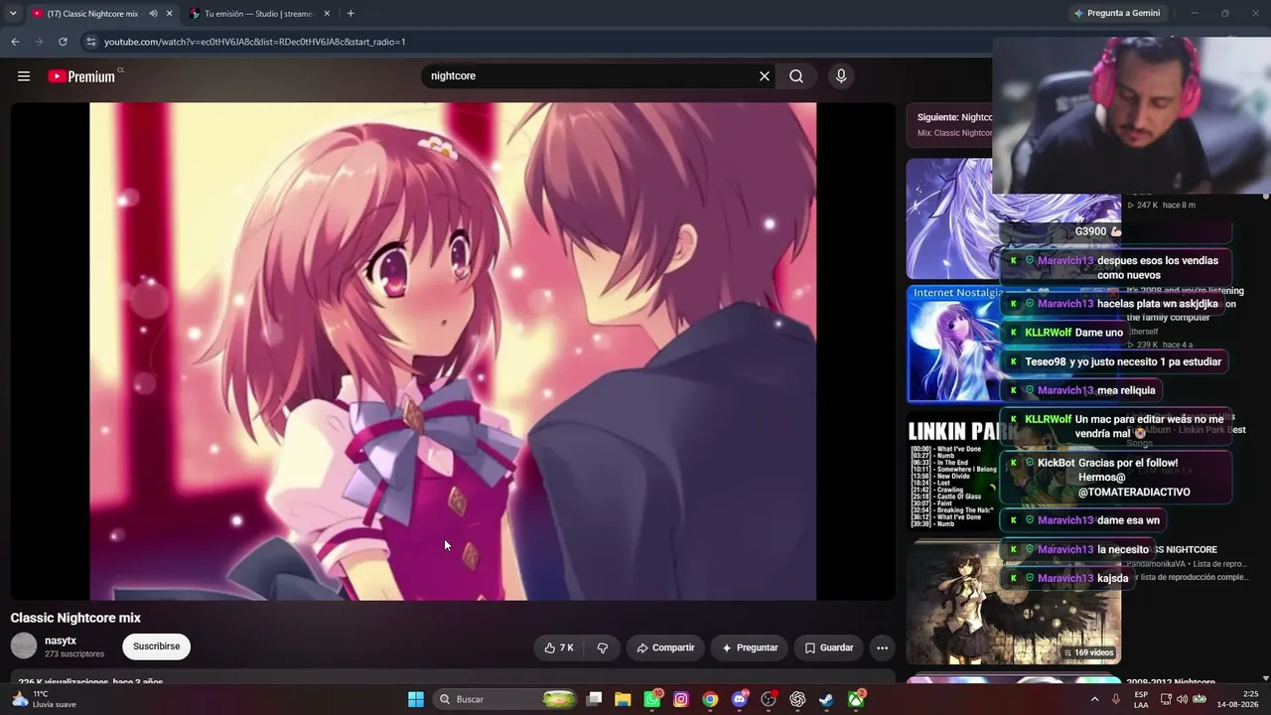Viewport: 1271px width, 715px height.
Task: Go back in browser history
Action: (x=15, y=42)
